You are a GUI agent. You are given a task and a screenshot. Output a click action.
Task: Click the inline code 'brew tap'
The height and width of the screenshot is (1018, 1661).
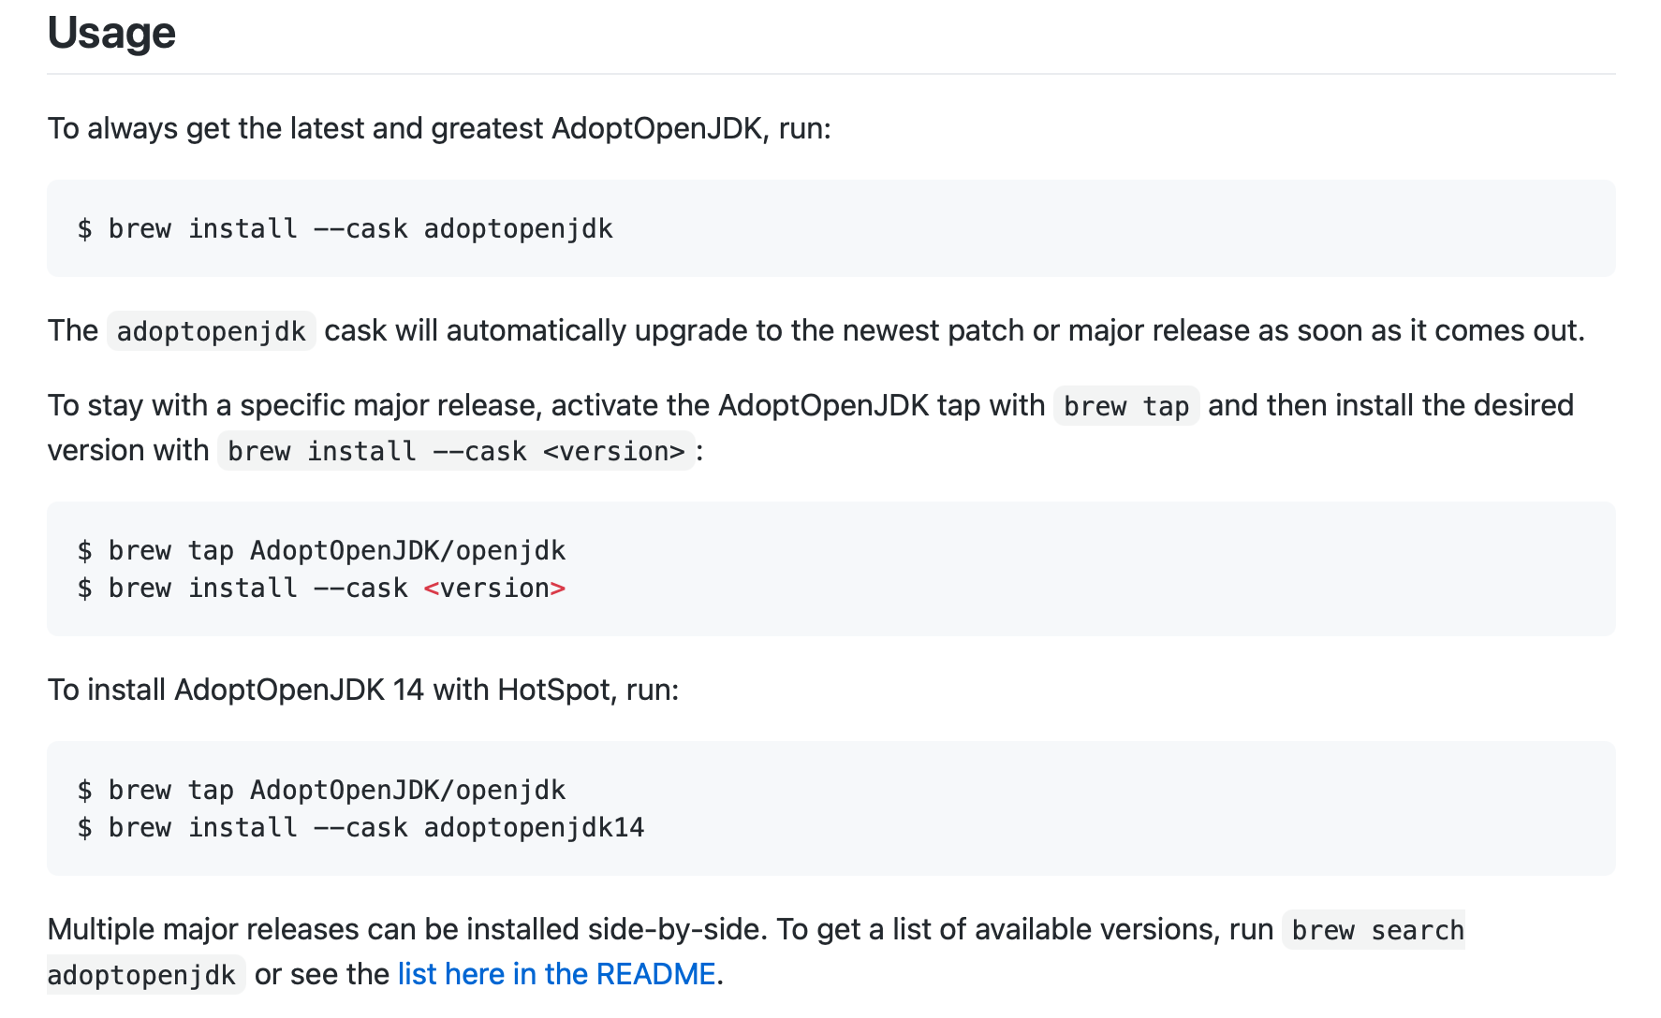(x=1126, y=406)
